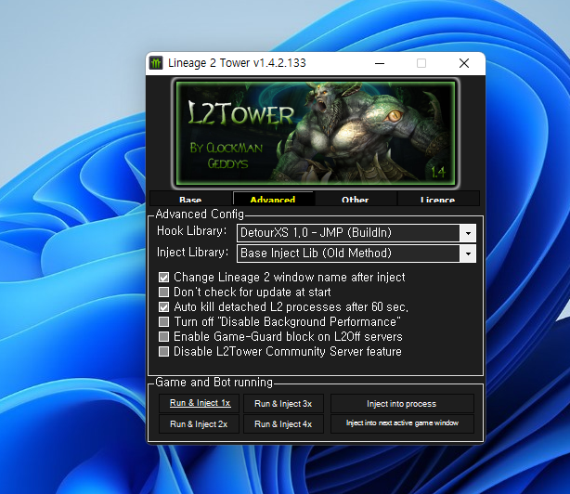This screenshot has height=494, width=570.
Task: Click the Inject into process button
Action: coord(402,404)
